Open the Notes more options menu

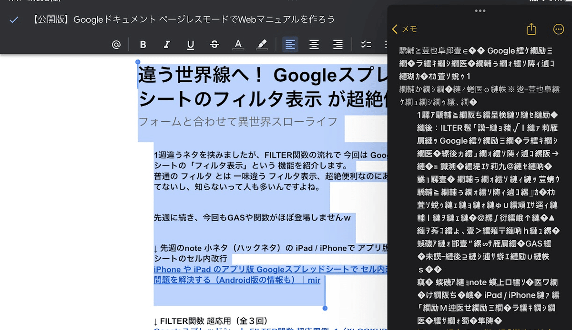click(x=559, y=29)
